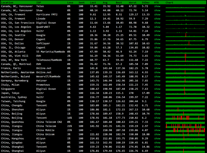Click the Best column header
This screenshot has height=153, width=207.
click(x=119, y=3)
